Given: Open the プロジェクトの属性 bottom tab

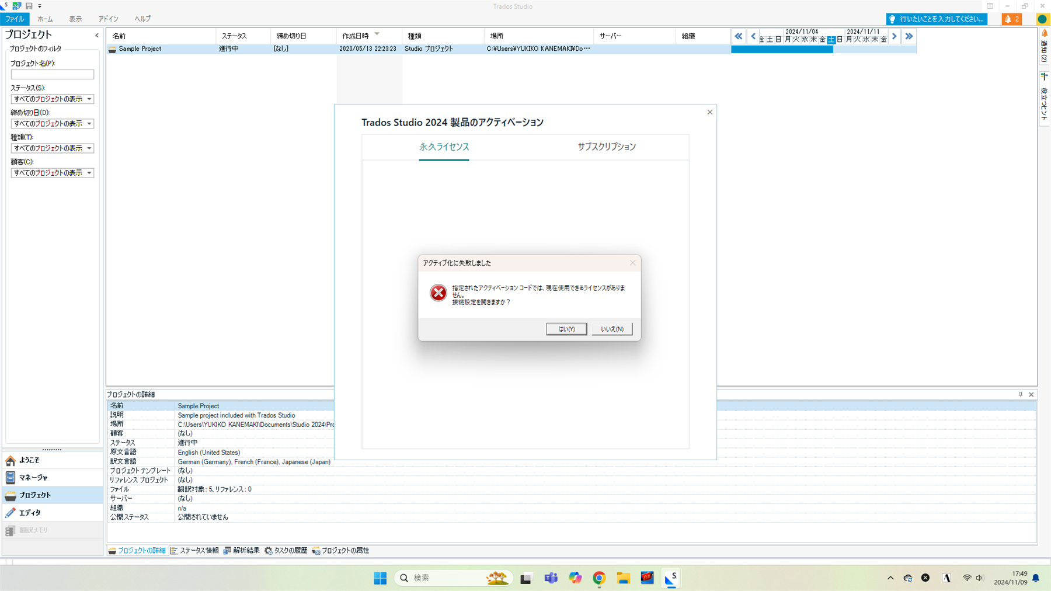Looking at the screenshot, I should coord(340,551).
